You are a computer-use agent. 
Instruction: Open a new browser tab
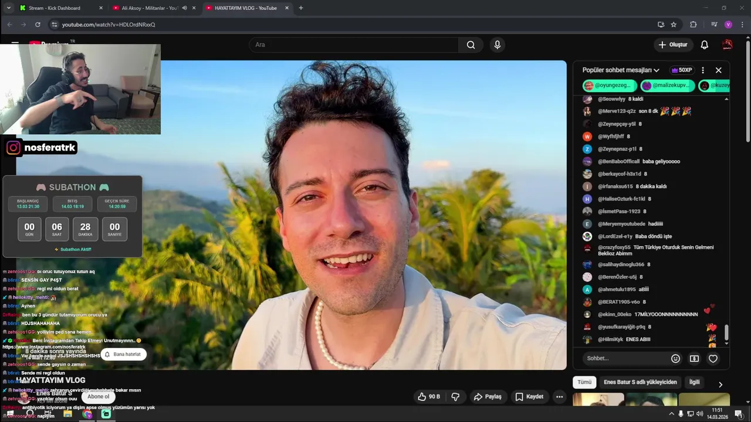pos(301,8)
